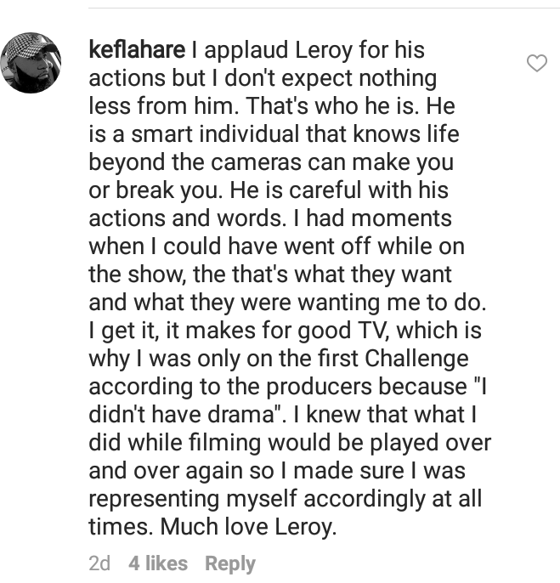Click the word "Challenge" in the comment
560x583 pixels.
coord(416,359)
